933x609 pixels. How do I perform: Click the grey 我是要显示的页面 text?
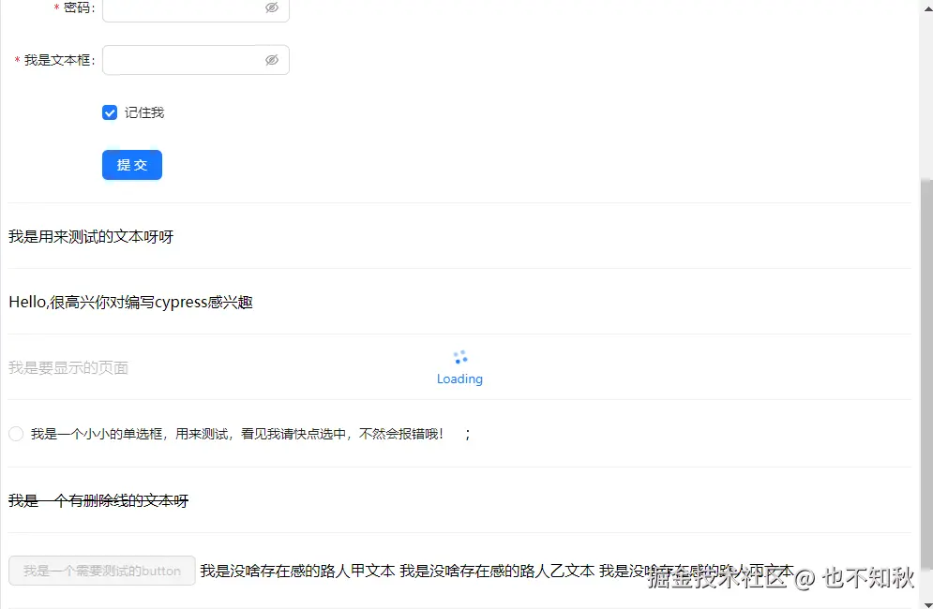tap(68, 367)
